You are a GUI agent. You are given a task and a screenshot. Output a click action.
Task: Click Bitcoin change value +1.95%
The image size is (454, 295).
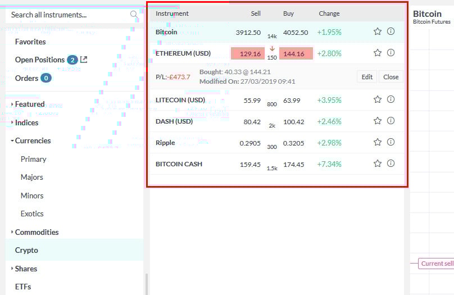(329, 32)
